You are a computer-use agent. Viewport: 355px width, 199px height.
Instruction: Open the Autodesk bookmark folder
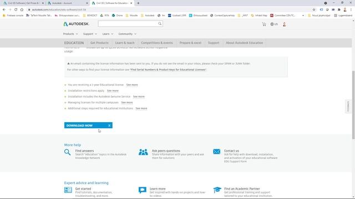(148, 15)
